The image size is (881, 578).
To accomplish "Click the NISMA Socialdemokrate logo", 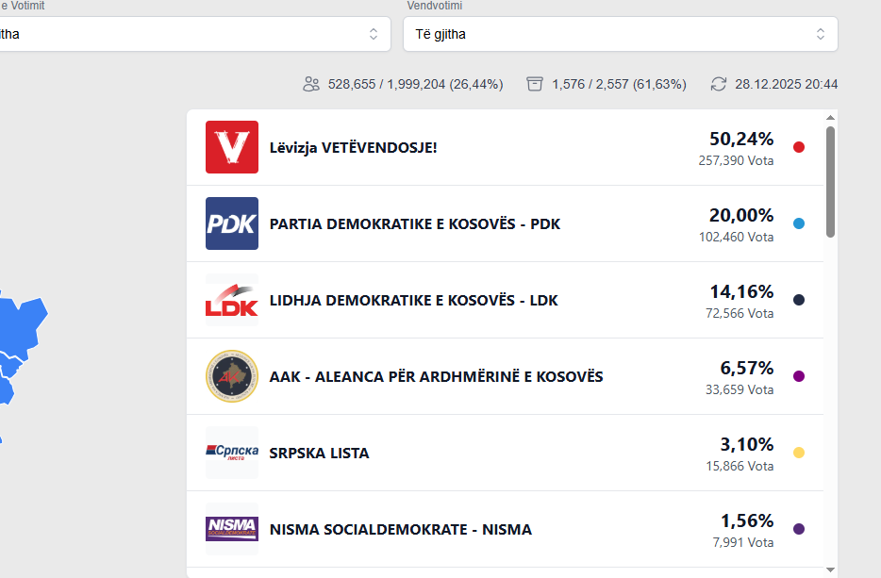I will click(x=232, y=529).
